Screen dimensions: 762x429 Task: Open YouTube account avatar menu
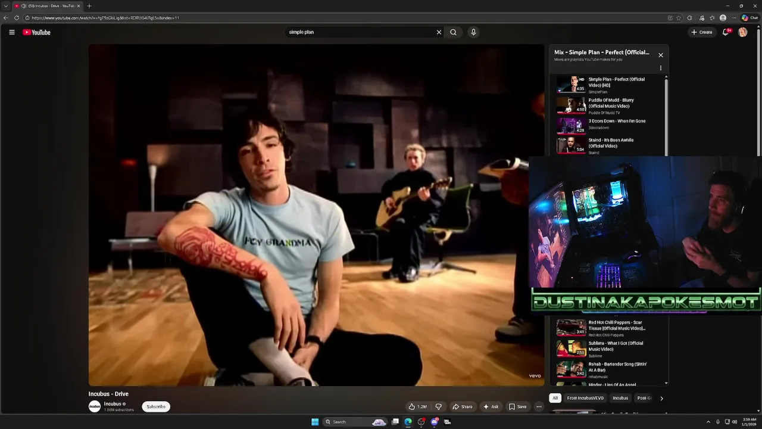[x=742, y=32]
